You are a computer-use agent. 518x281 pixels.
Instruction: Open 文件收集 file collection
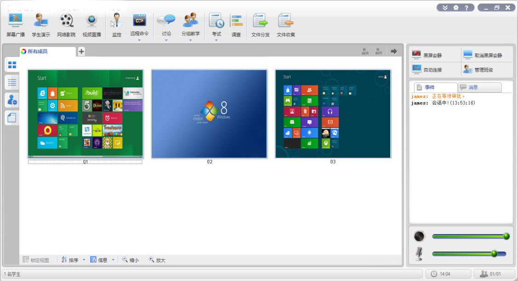point(286,25)
